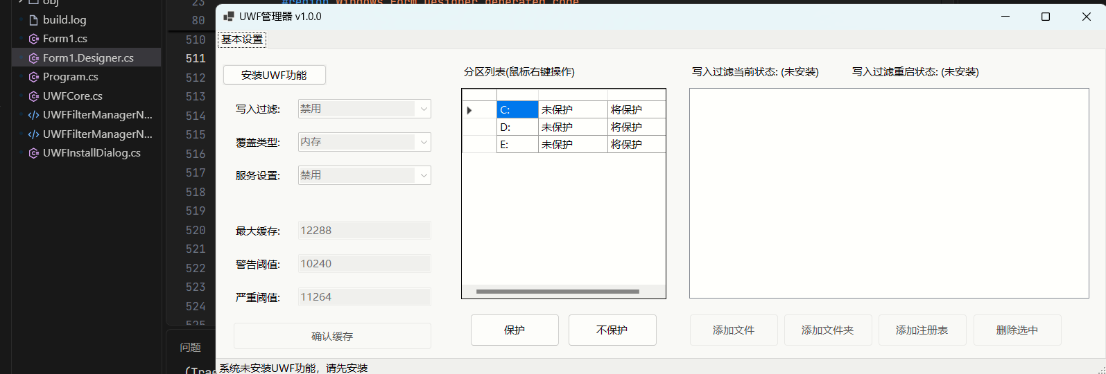This screenshot has height=374, width=1106.
Task: Open UWFCore.cs from the file list
Action: coord(72,96)
